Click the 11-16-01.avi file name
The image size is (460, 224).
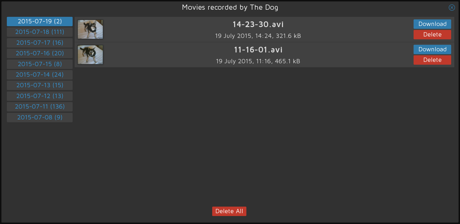click(x=258, y=50)
